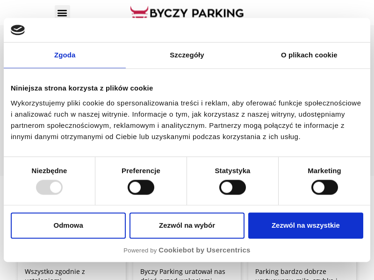This screenshot has height=280, width=374.
Task: Open the hamburger navigation menu
Action: click(x=62, y=13)
